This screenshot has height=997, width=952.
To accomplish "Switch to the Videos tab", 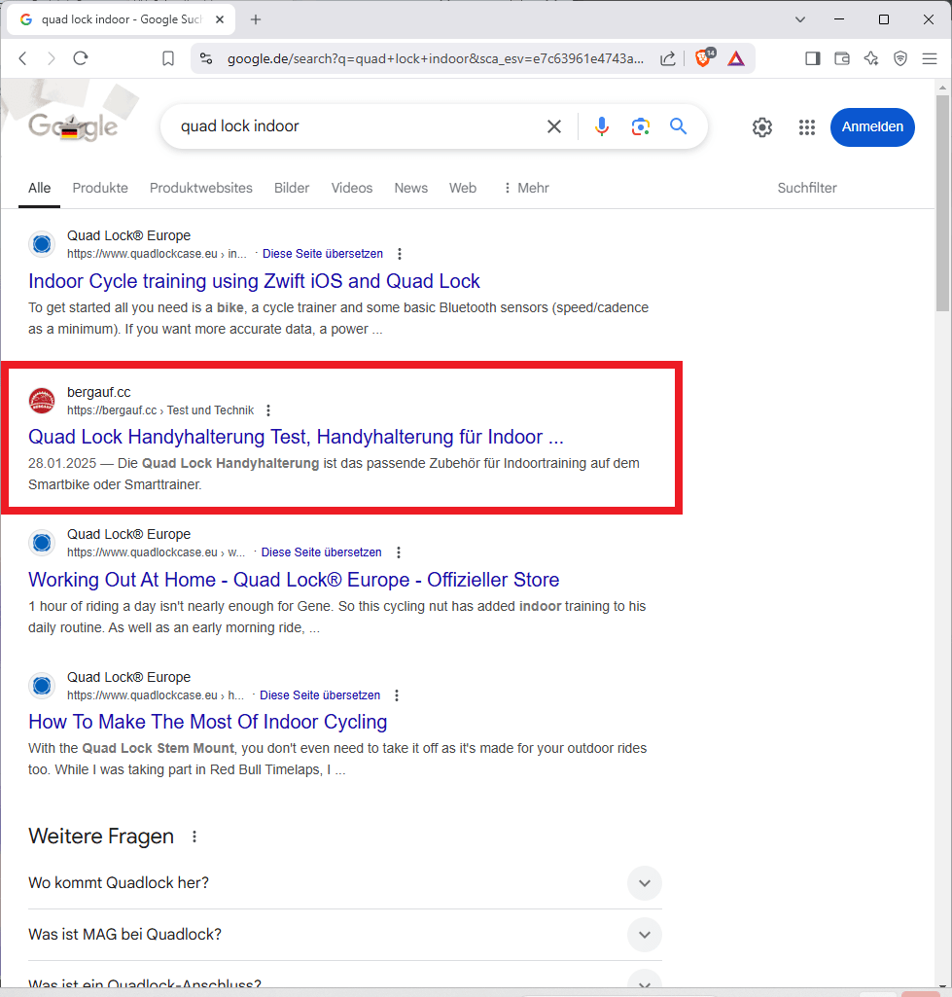I will click(351, 188).
